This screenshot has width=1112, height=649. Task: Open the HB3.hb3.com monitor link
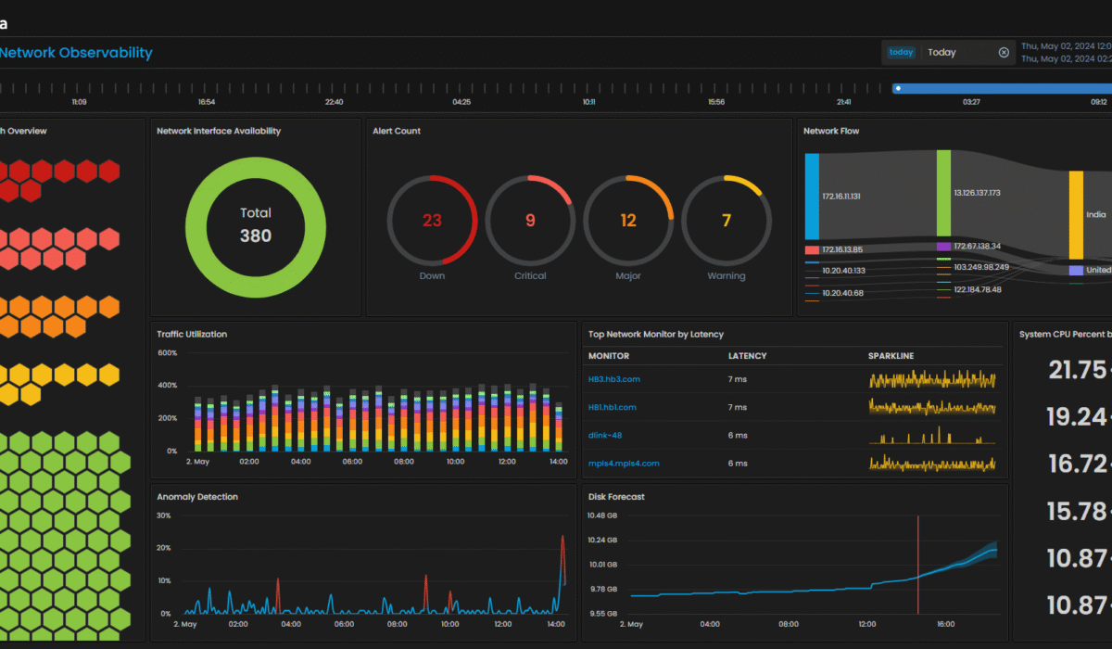point(613,379)
